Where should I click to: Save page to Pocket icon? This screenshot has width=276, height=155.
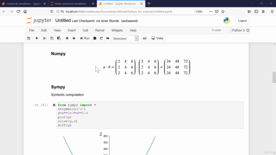coord(217,12)
